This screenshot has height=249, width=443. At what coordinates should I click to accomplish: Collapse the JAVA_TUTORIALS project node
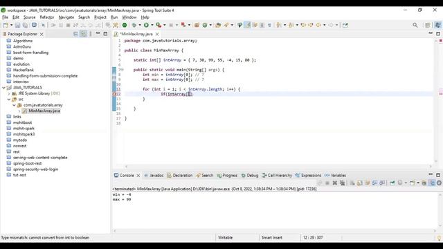(3, 88)
